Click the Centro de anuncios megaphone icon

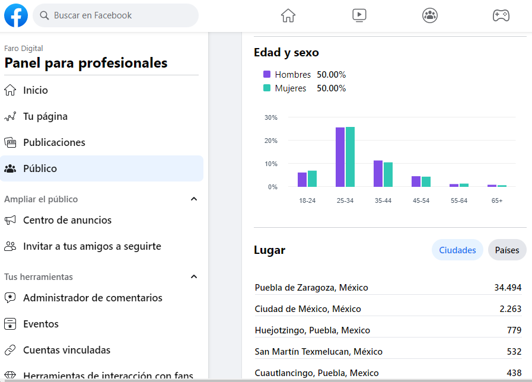pyautogui.click(x=10, y=220)
